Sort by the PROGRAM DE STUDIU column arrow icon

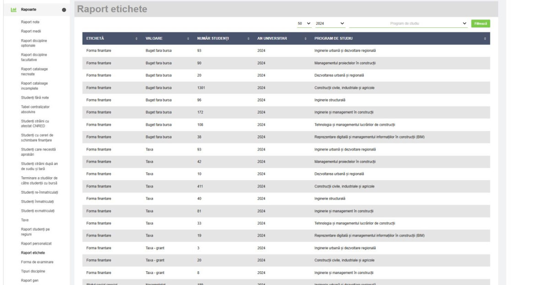tap(485, 38)
